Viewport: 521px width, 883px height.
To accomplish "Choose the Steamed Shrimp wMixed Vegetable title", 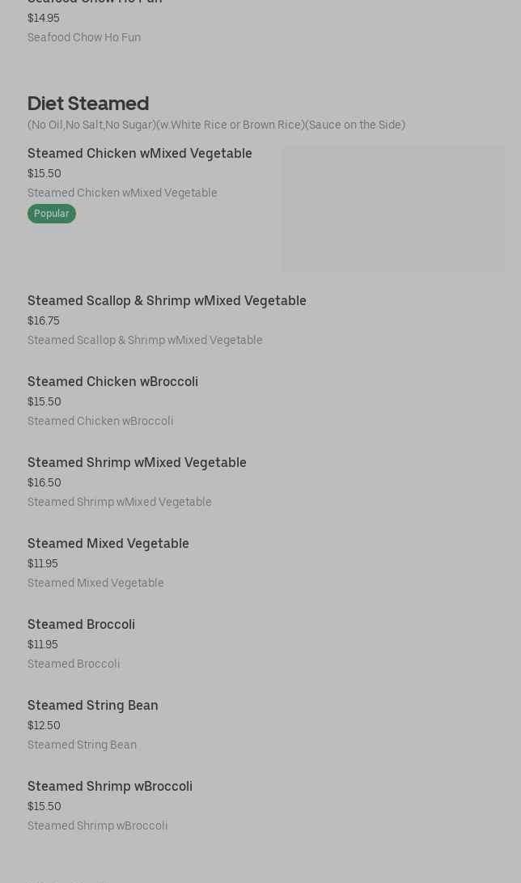I will [137, 463].
